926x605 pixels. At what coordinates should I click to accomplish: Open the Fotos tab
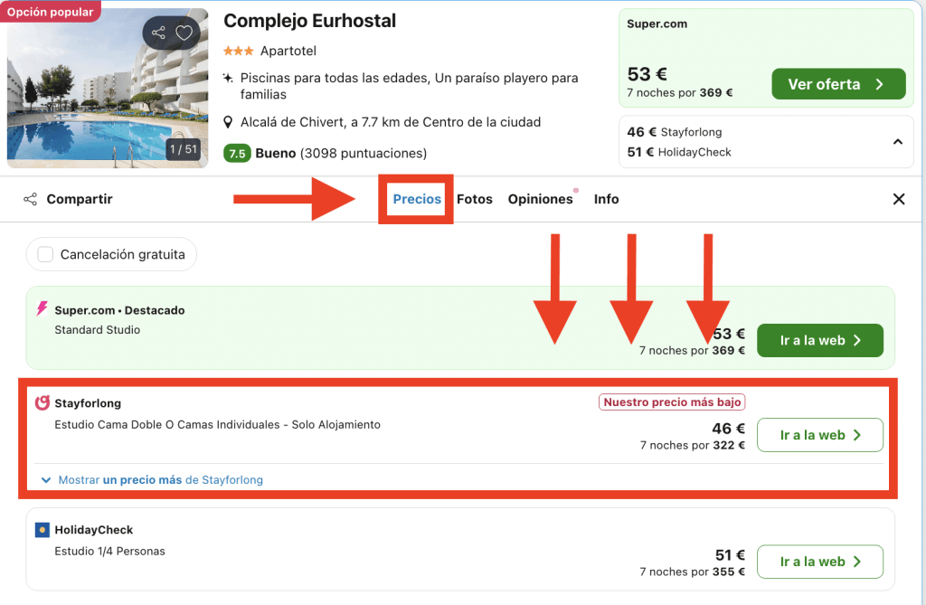(x=474, y=199)
